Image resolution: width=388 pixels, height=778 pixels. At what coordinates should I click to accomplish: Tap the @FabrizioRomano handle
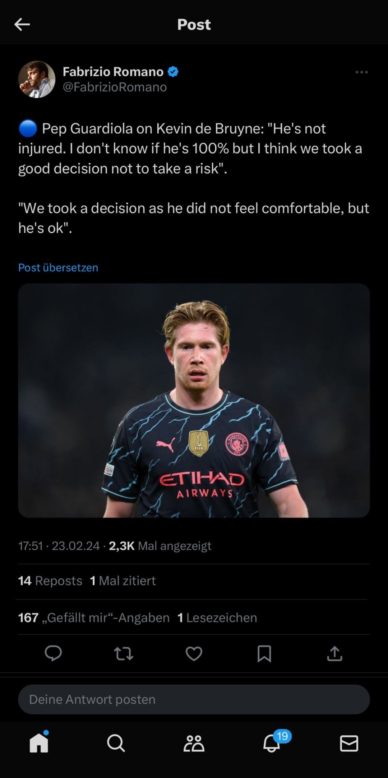point(115,87)
